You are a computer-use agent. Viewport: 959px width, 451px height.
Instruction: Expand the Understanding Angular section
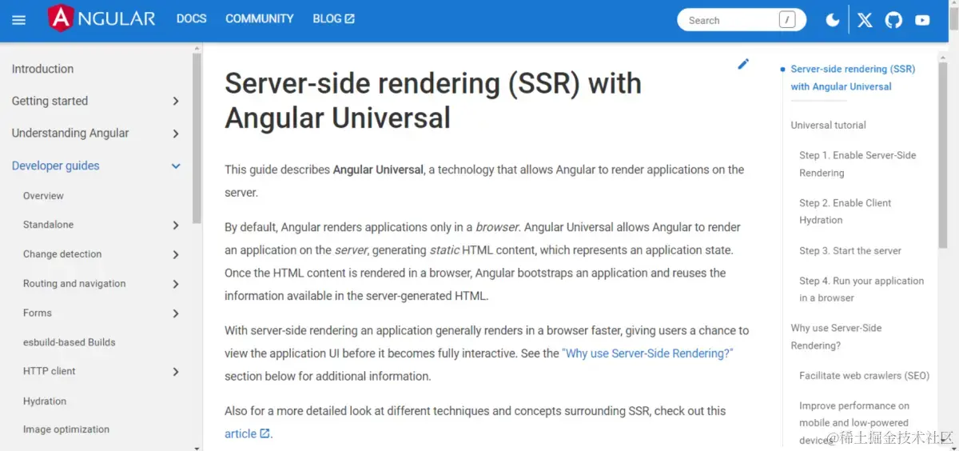[96, 134]
